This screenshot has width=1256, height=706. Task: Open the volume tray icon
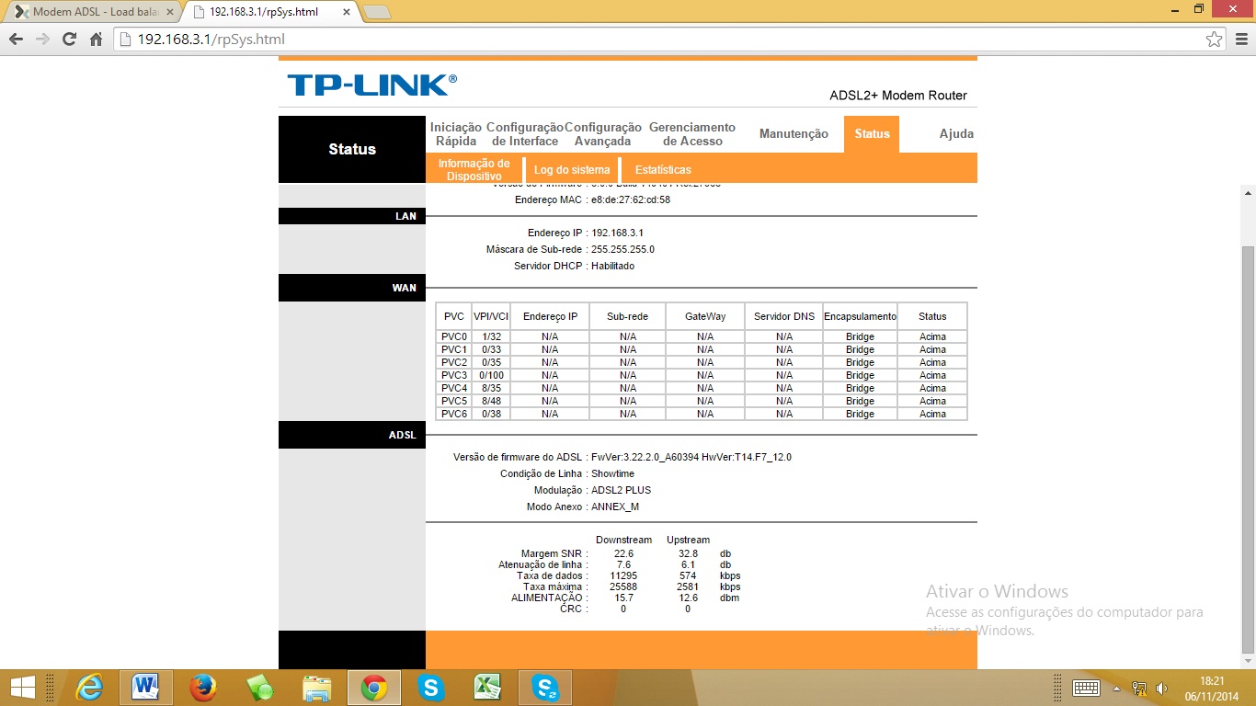[1161, 688]
